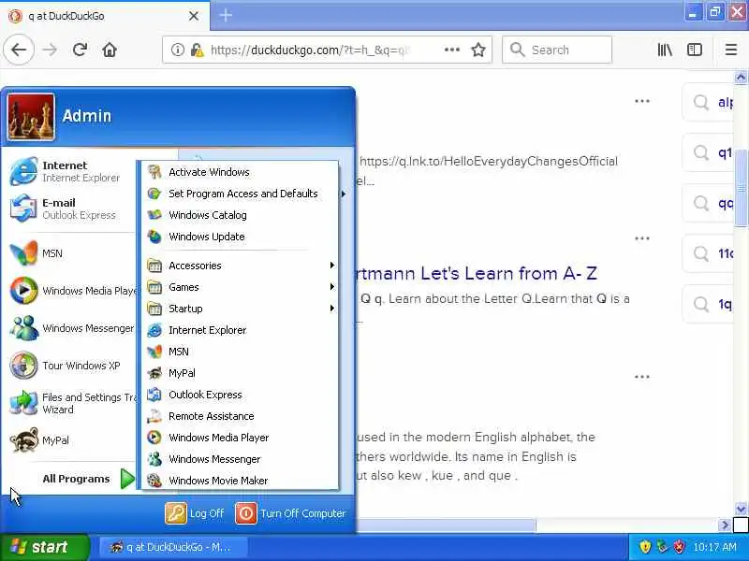Open Windows Media Player in All Programs list

click(x=240, y=438)
